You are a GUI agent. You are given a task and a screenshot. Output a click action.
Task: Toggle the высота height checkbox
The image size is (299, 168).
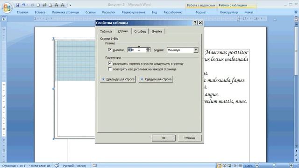(110, 50)
